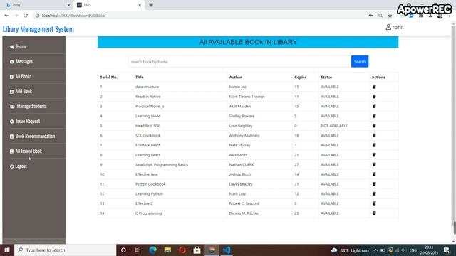This screenshot has height=256, width=456.
Task: Click the Copies column header
Action: point(301,78)
